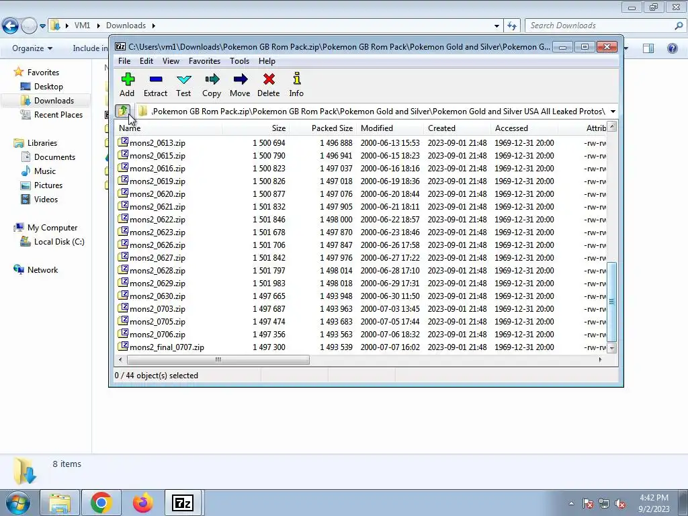Click the scroll right arrow of file list
688x516 pixels.
coord(600,360)
